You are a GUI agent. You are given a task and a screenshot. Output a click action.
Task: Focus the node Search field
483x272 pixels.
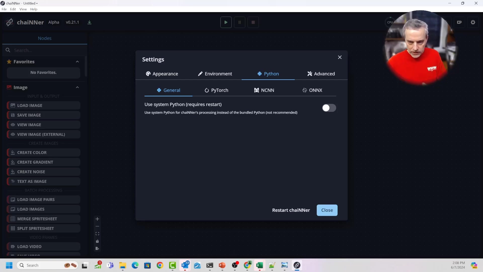tap(45, 50)
